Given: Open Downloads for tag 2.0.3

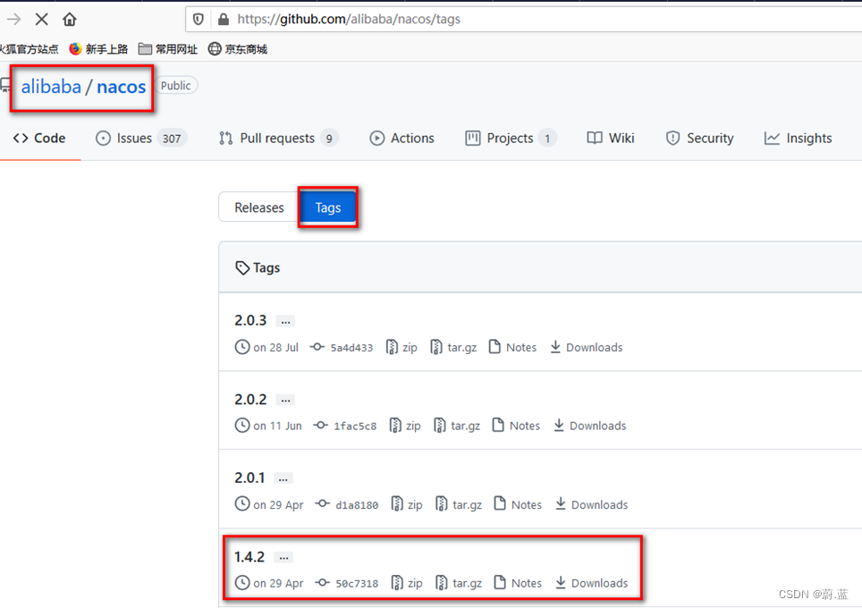Looking at the screenshot, I should coord(586,348).
